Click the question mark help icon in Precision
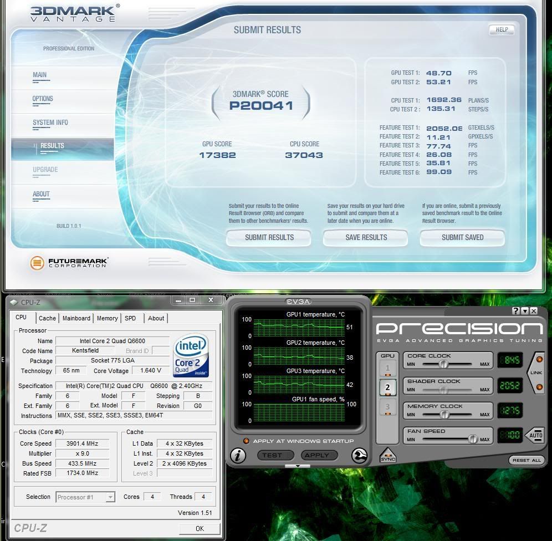552x541 pixels. click(516, 311)
